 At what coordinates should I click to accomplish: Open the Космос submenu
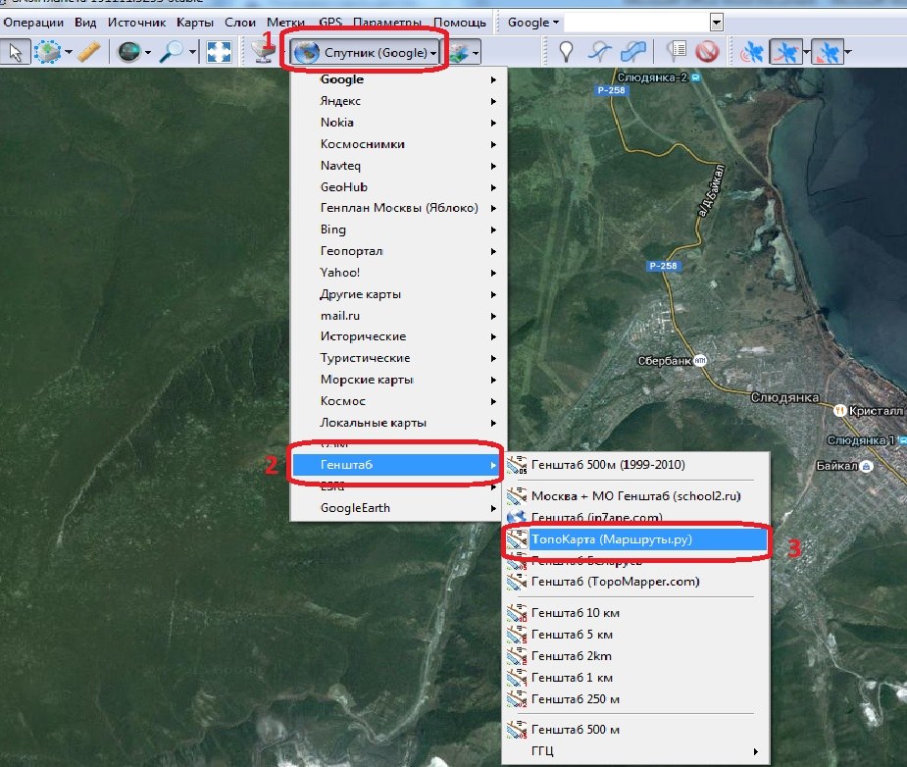[x=398, y=401]
